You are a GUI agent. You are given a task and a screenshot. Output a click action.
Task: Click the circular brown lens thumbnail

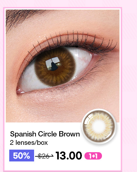click(99, 126)
